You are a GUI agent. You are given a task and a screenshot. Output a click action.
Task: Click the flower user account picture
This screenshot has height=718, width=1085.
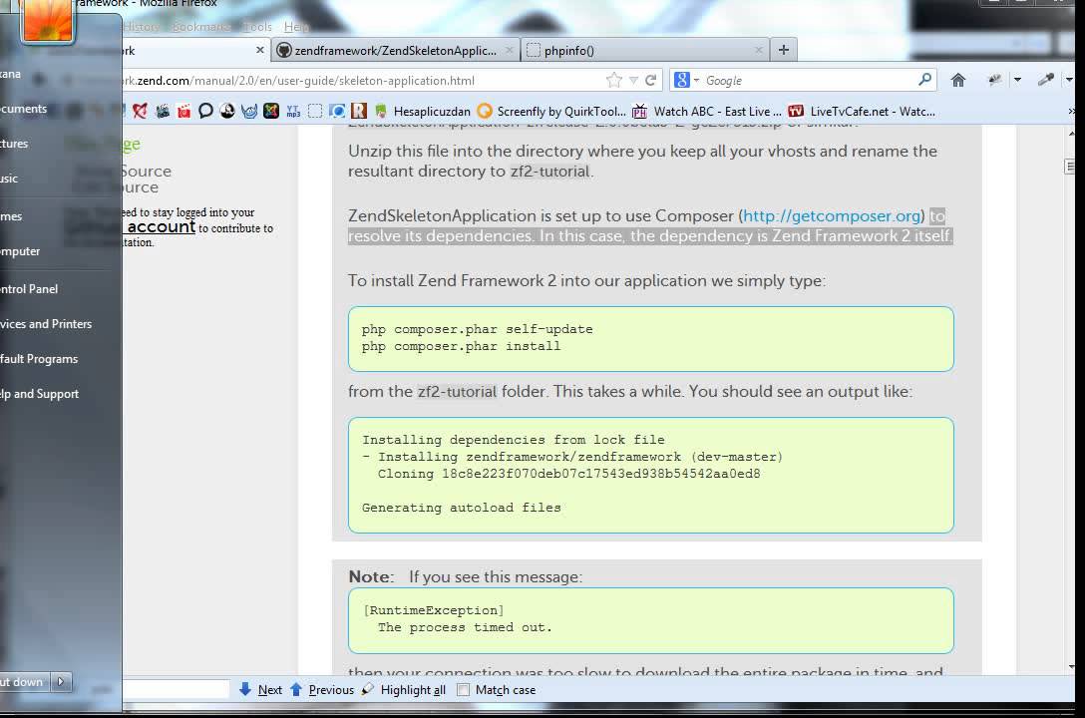[x=47, y=19]
